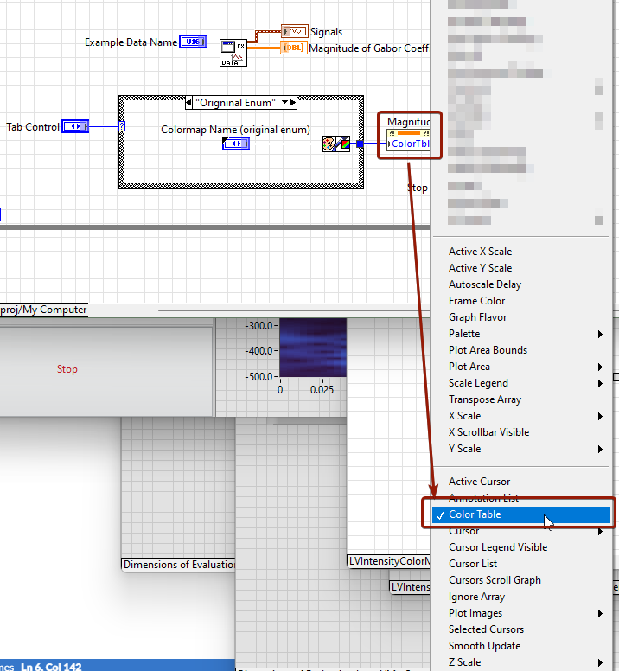Click the Dimensions of Evaluation label
619x671 pixels.
point(179,565)
